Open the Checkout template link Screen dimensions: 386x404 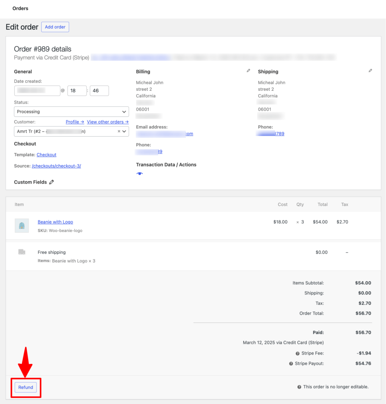click(46, 155)
